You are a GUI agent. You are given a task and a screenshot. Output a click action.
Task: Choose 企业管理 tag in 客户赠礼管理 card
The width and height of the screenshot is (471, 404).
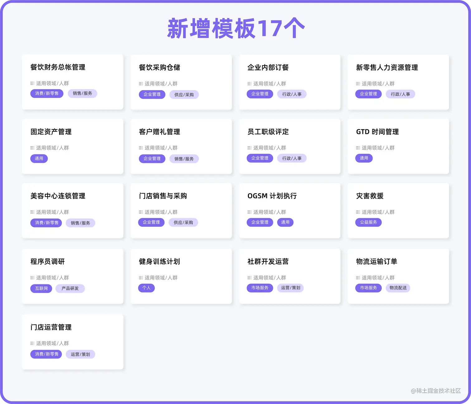point(152,159)
